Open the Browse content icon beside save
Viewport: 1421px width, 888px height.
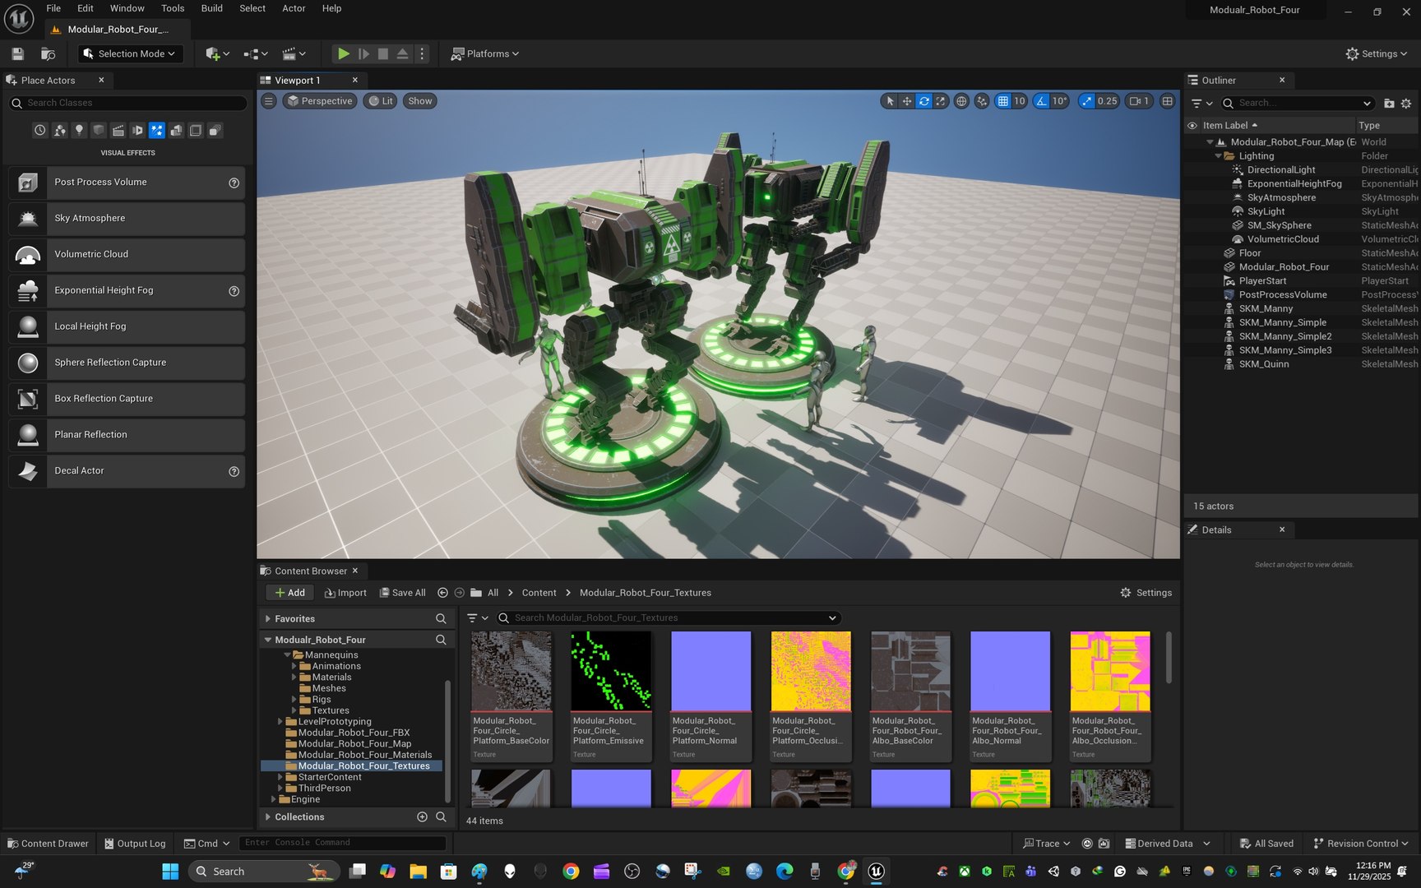point(49,53)
